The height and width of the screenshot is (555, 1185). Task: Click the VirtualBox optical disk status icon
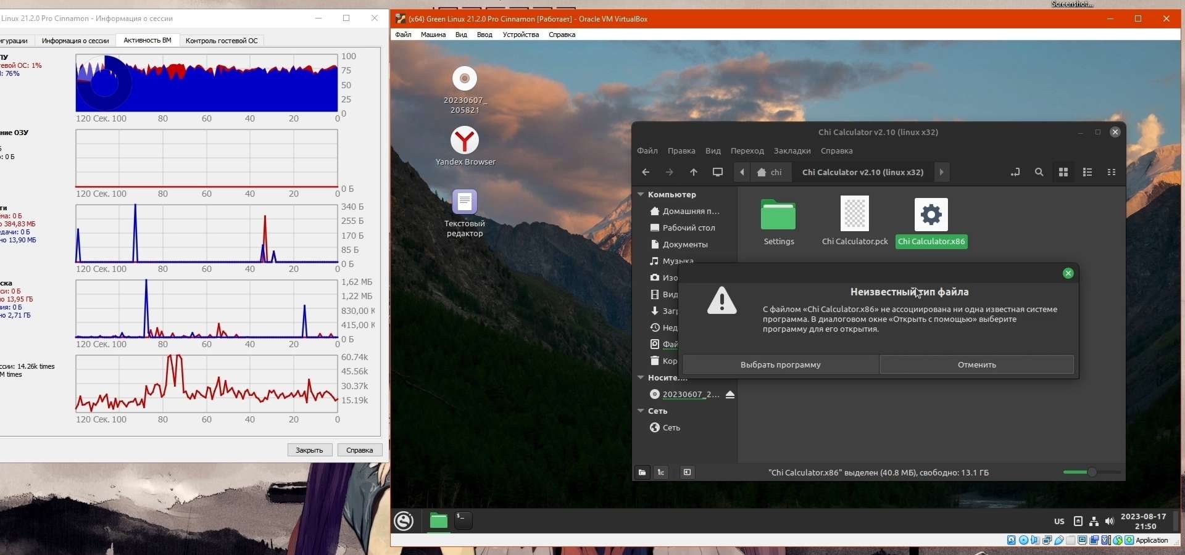(1024, 541)
